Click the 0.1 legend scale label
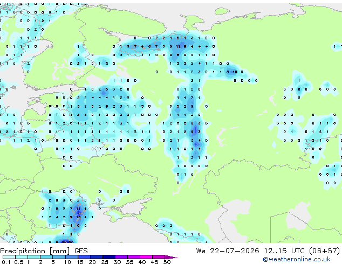342x264 pixels. [x=6, y=262]
